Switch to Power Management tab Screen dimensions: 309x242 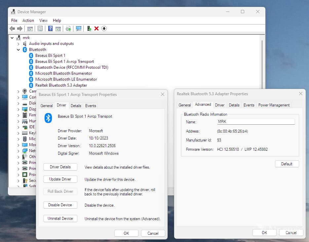[x=274, y=105]
